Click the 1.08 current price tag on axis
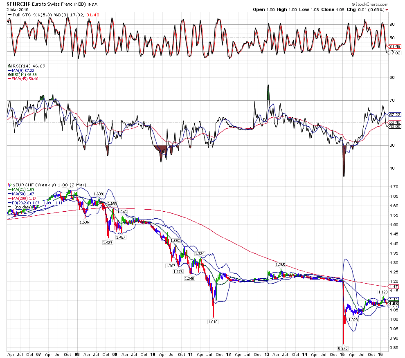Viewport: 405px width, 358px height. pos(394,304)
